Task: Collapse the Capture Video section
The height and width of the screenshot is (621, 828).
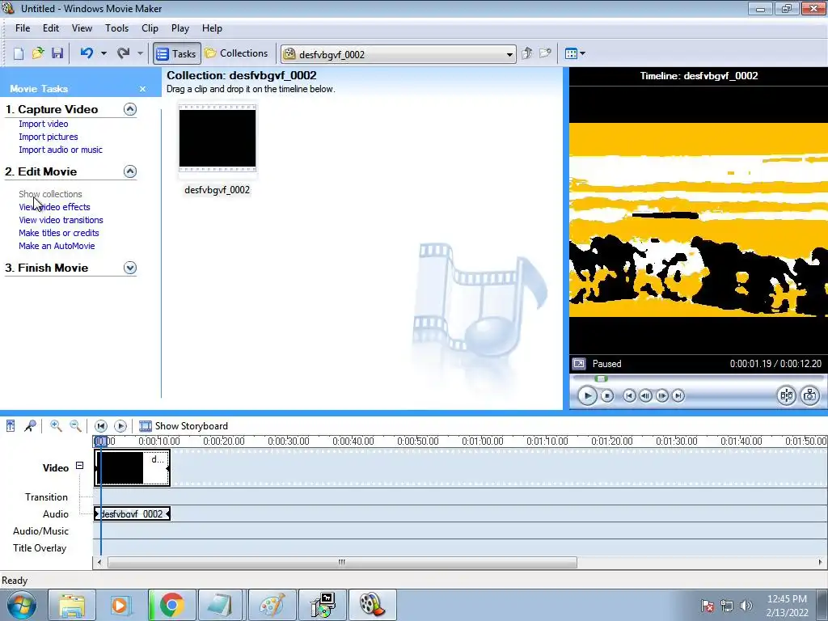Action: (130, 109)
